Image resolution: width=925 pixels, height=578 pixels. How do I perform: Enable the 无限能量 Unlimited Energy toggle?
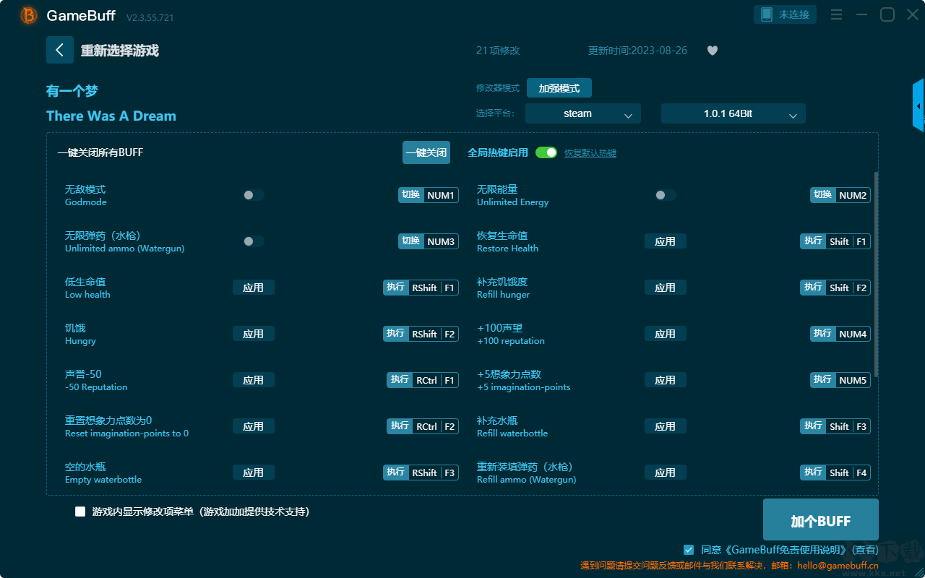666,195
